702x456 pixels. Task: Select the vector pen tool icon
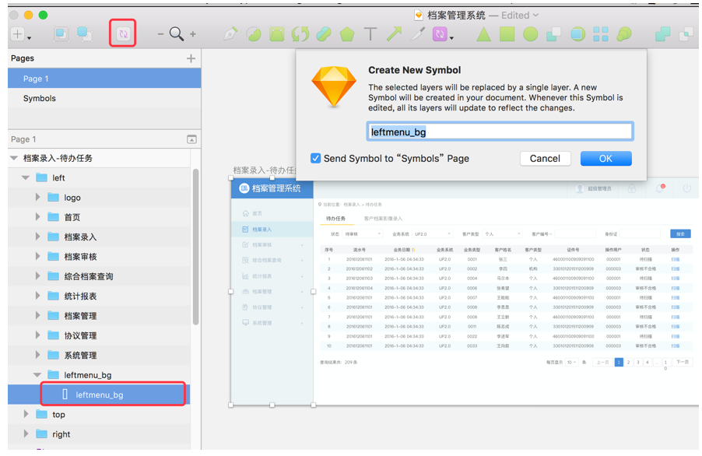(x=230, y=34)
